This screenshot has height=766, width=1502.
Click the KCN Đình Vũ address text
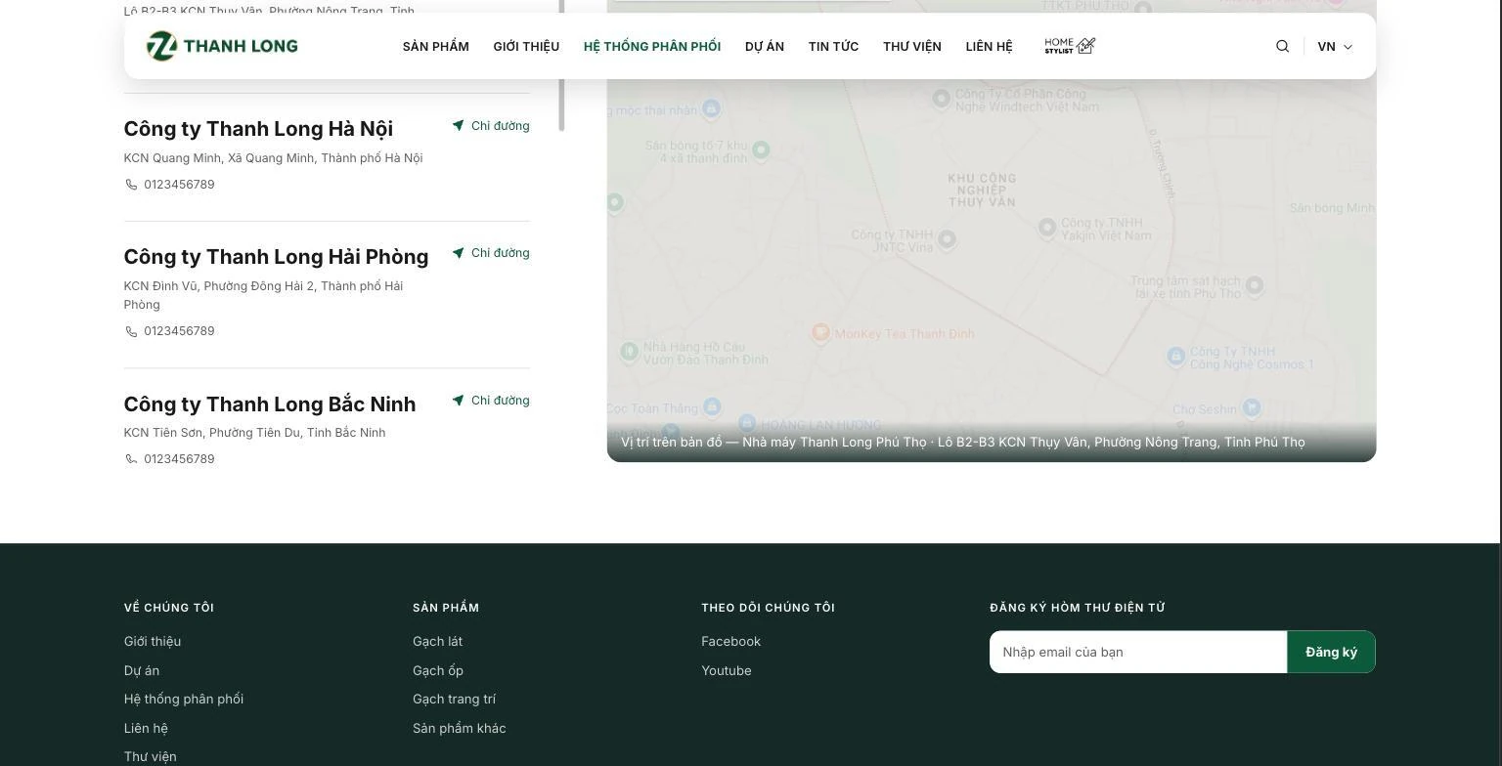point(263,295)
